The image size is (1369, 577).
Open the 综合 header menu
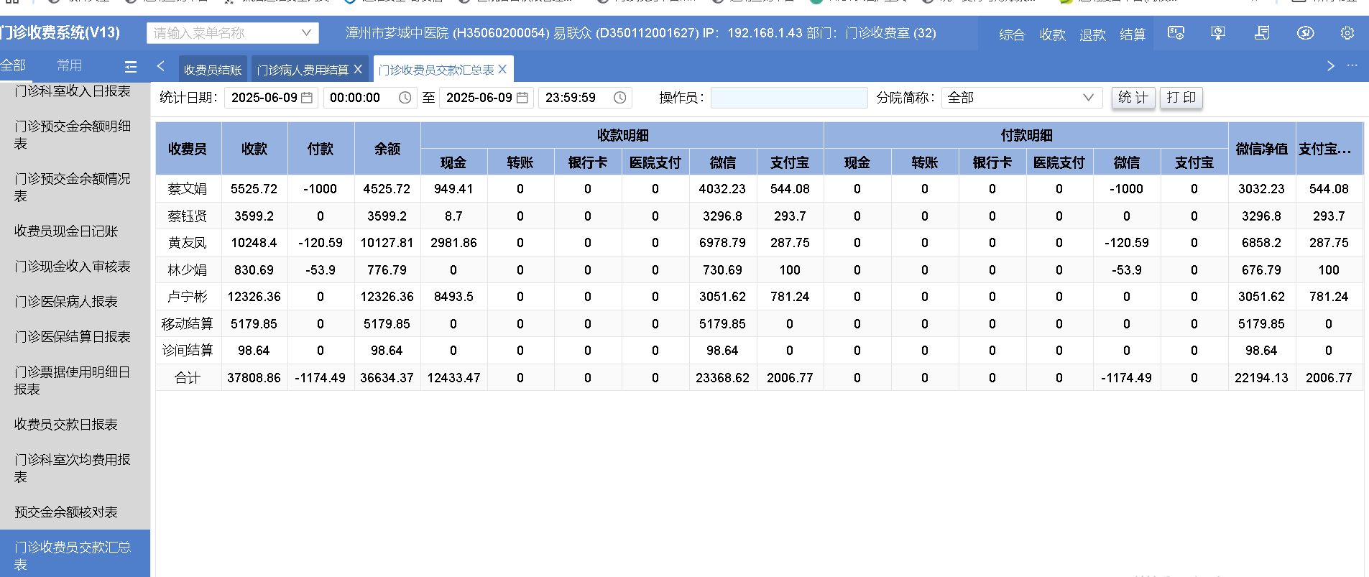tap(1012, 34)
